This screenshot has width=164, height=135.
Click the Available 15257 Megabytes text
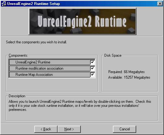tap(129, 77)
